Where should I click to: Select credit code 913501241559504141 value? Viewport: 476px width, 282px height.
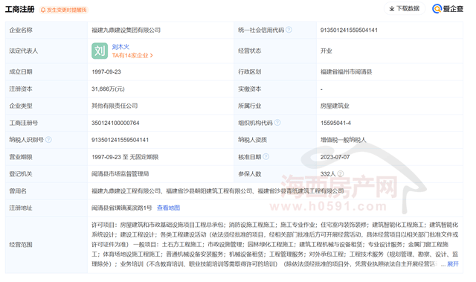click(x=349, y=30)
